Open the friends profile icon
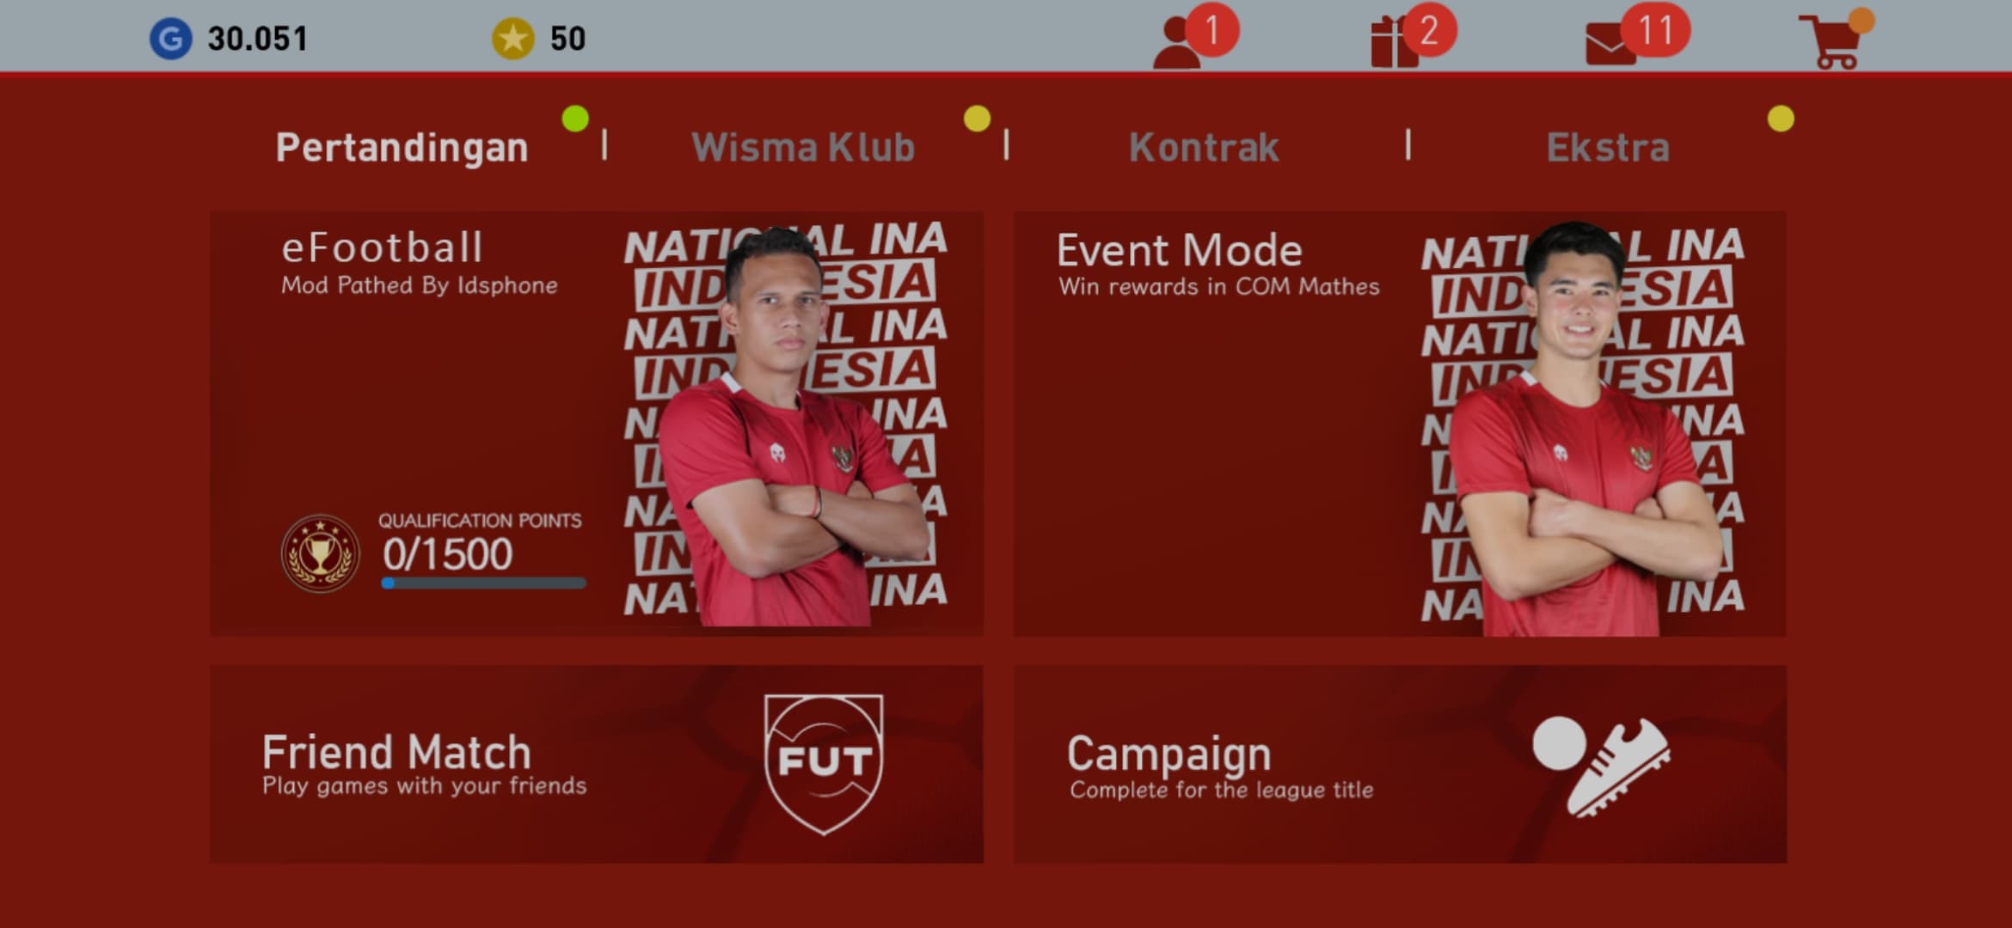This screenshot has height=928, width=2012. [x=1177, y=43]
